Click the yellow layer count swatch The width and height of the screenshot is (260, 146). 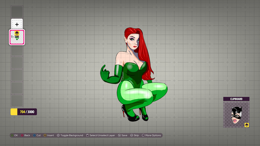click(x=14, y=112)
